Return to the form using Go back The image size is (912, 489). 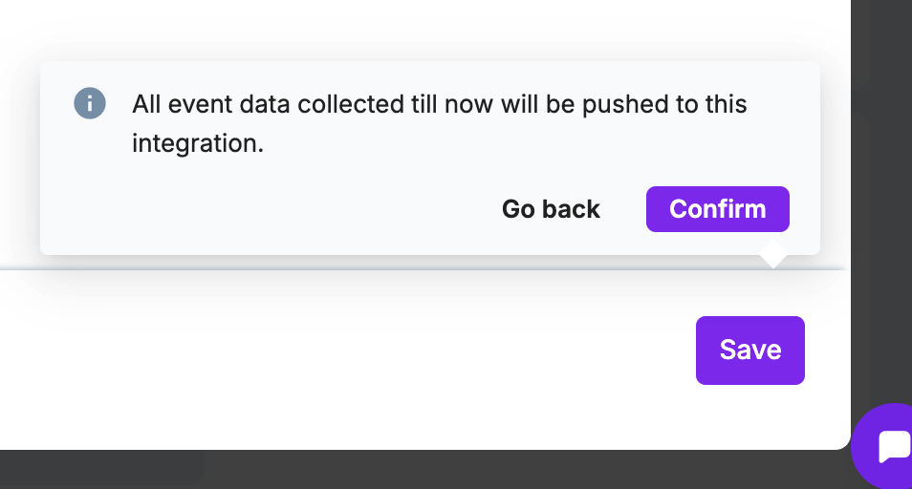click(551, 209)
